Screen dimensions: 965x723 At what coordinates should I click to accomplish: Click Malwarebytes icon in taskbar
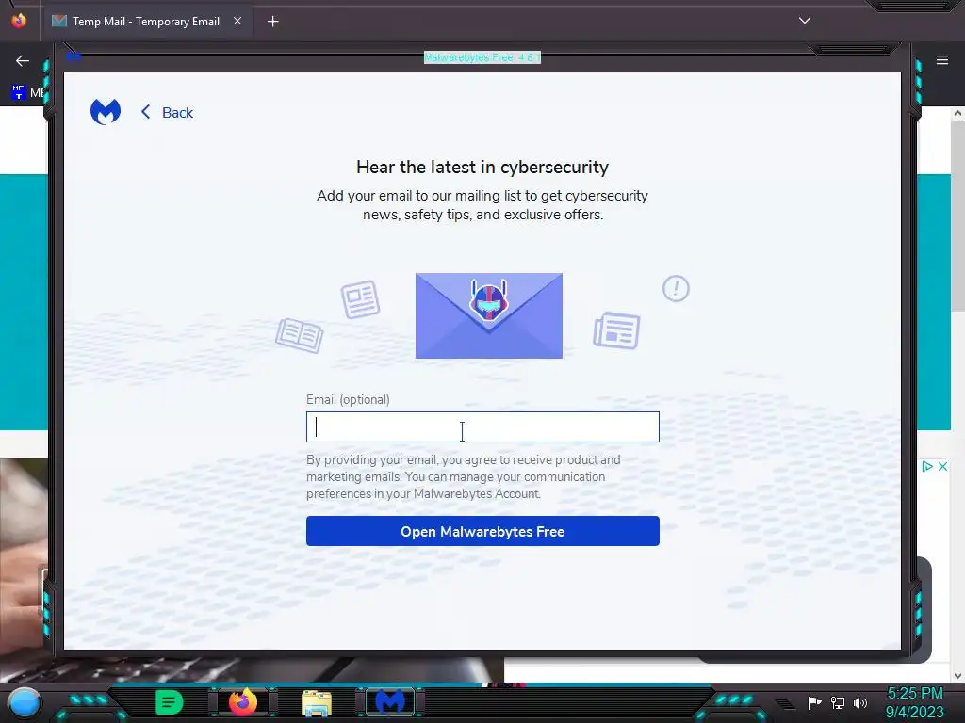(390, 702)
